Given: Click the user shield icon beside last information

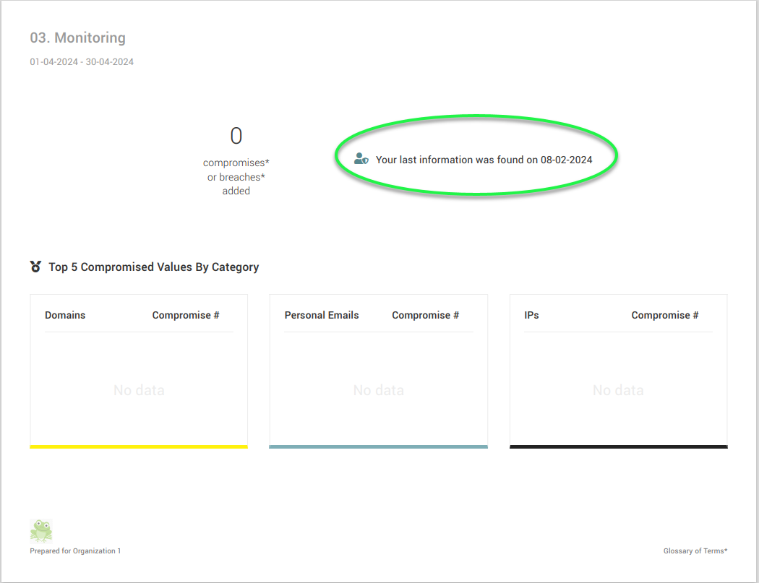Looking at the screenshot, I should point(361,159).
